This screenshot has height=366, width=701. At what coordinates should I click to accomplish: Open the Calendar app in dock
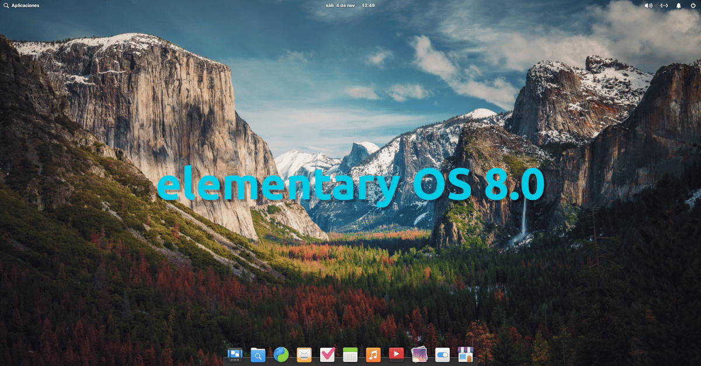(x=350, y=354)
